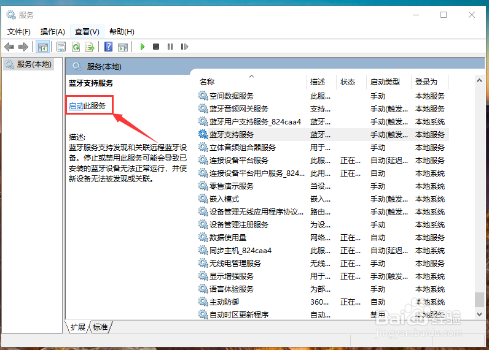The image size is (489, 350).
Task: Click the Services gear icon in title bar
Action: pyautogui.click(x=11, y=15)
